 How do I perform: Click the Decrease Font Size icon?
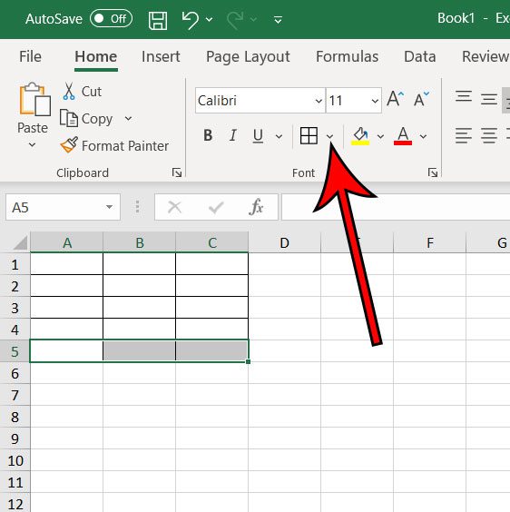[421, 98]
